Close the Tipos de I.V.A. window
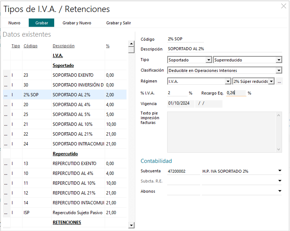Viewport: 290px width, 231px height. pos(284,6)
